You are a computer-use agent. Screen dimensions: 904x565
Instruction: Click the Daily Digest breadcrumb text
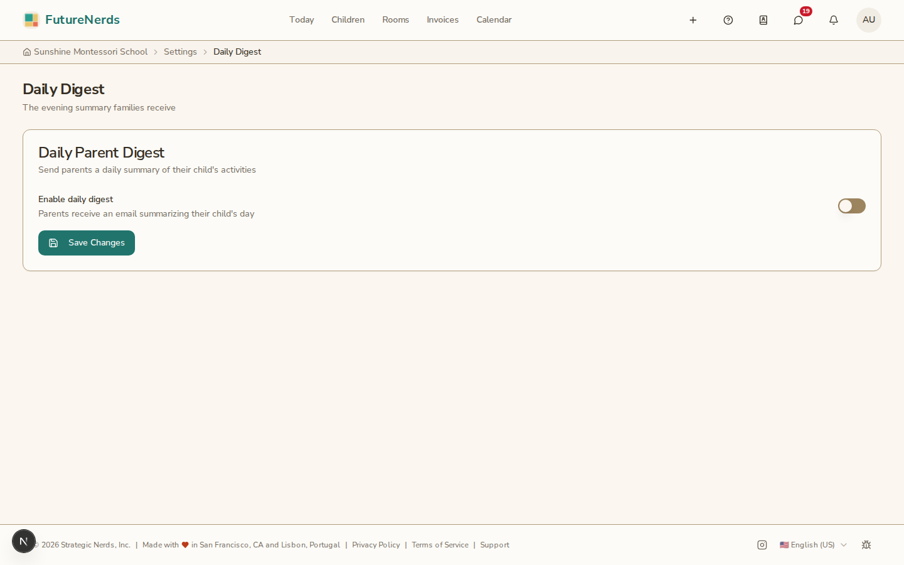coord(237,52)
